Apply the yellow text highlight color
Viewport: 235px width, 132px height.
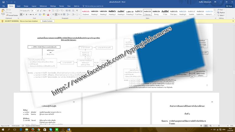(44, 14)
